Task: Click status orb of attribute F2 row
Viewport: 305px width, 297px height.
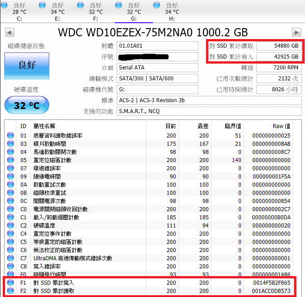Action: point(10,291)
